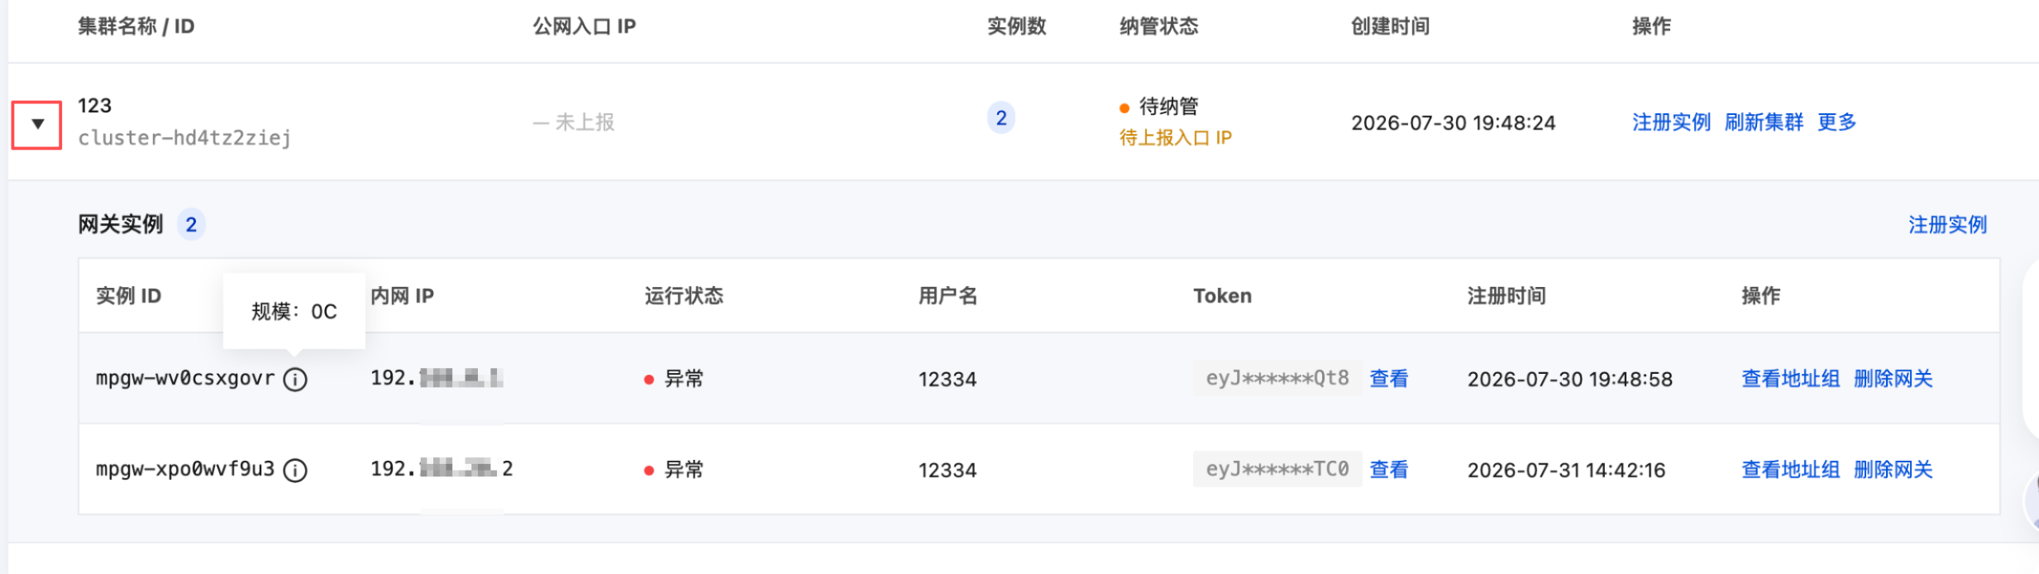Image resolution: width=2039 pixels, height=574 pixels.
Task: Open 查看地址组 for mpgw-xpo0wvf9u3
Action: pos(1791,470)
